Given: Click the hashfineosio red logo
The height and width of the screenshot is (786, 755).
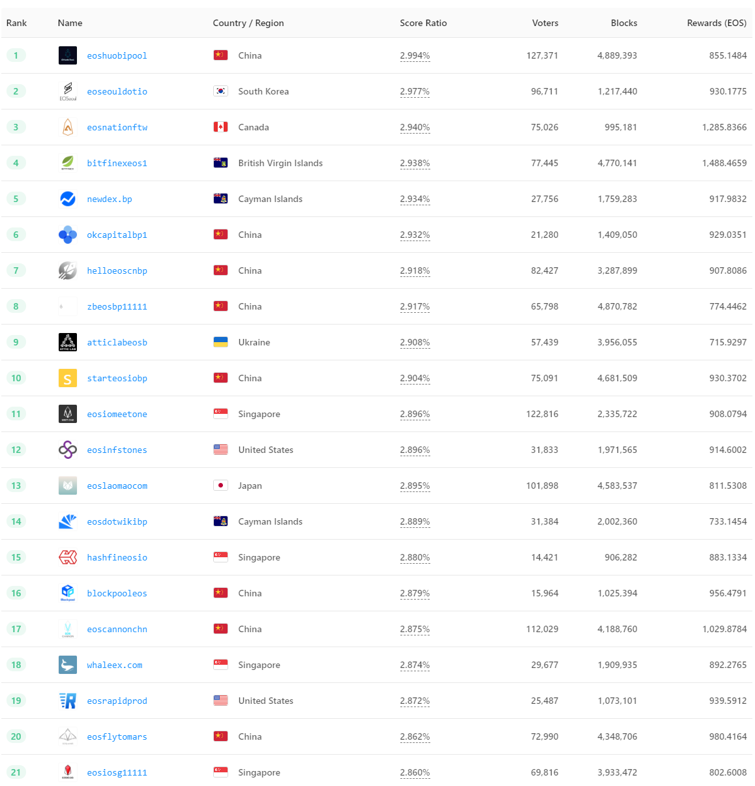Looking at the screenshot, I should (68, 557).
